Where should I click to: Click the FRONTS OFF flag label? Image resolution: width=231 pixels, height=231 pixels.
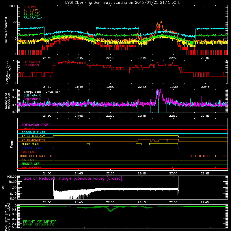click(x=31, y=164)
